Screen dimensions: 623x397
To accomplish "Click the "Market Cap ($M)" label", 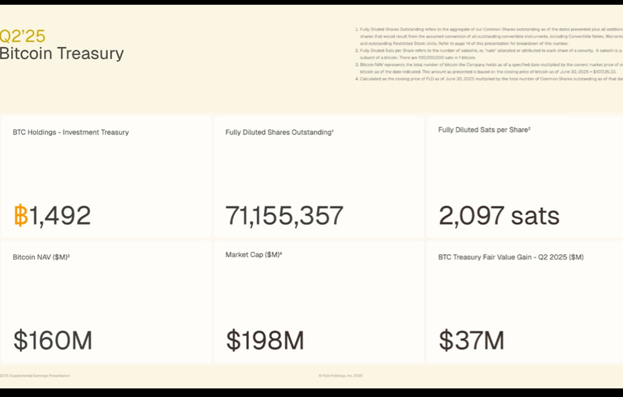I will (x=253, y=255).
